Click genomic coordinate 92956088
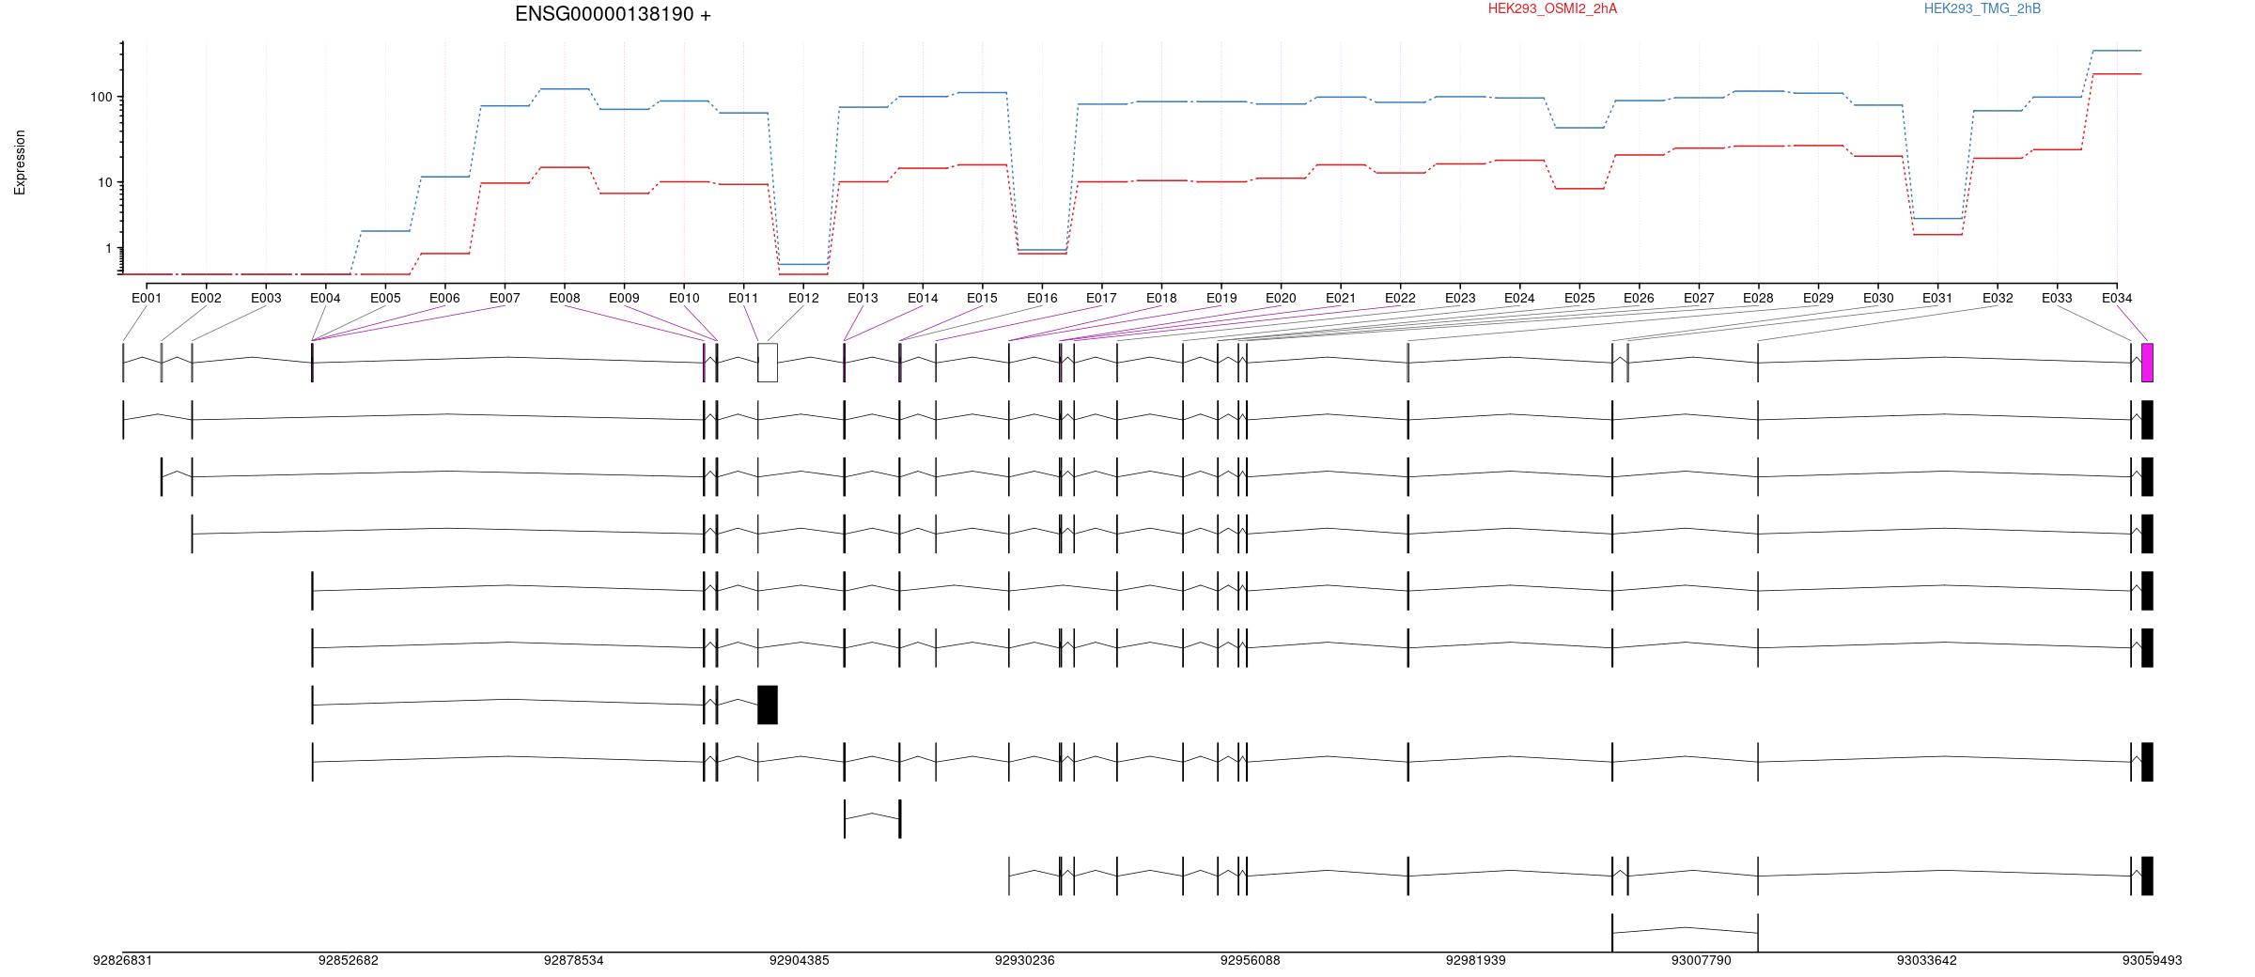The height and width of the screenshot is (977, 2255). tap(1250, 960)
